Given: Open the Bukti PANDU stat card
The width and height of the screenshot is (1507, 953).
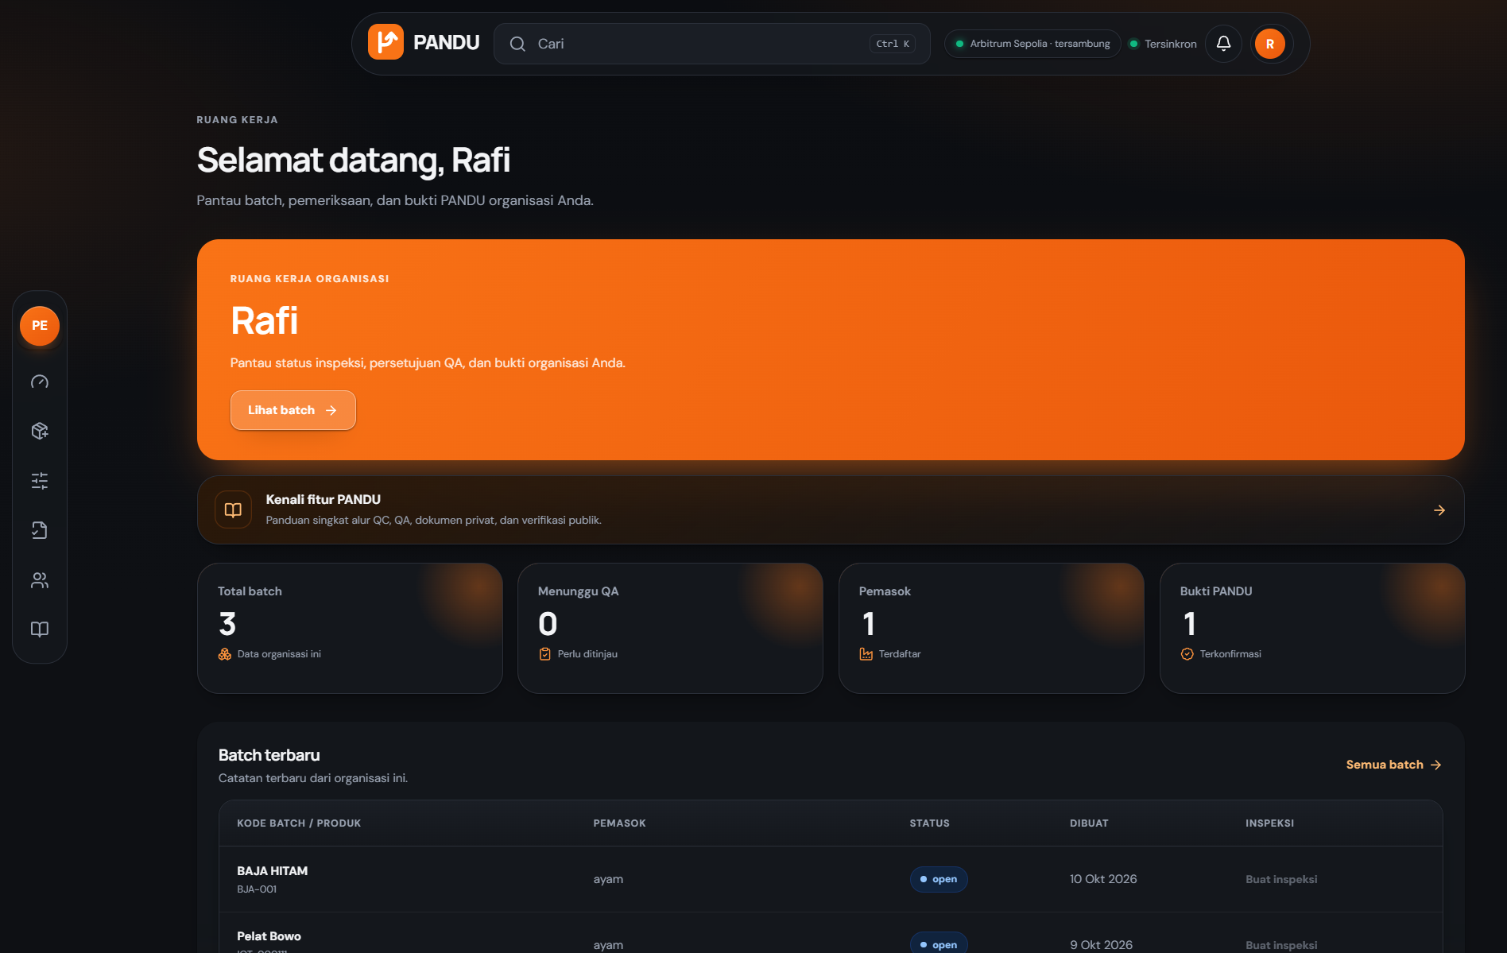Looking at the screenshot, I should [x=1312, y=628].
